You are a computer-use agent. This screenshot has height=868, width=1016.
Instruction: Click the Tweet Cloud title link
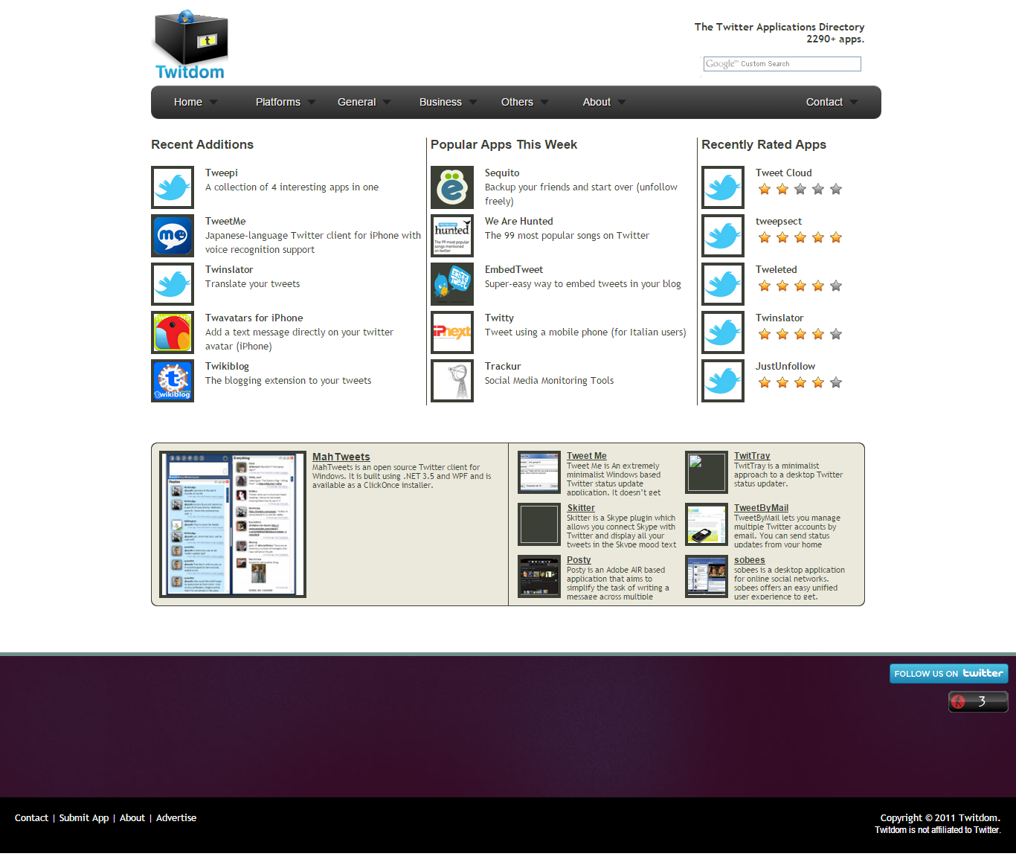click(x=784, y=173)
